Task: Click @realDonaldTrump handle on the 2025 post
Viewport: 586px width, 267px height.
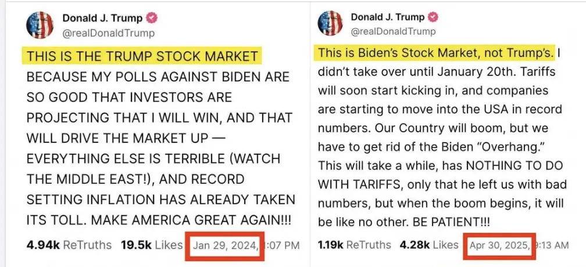Action: click(x=393, y=31)
